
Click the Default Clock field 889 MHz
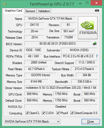[x=33, y=100]
